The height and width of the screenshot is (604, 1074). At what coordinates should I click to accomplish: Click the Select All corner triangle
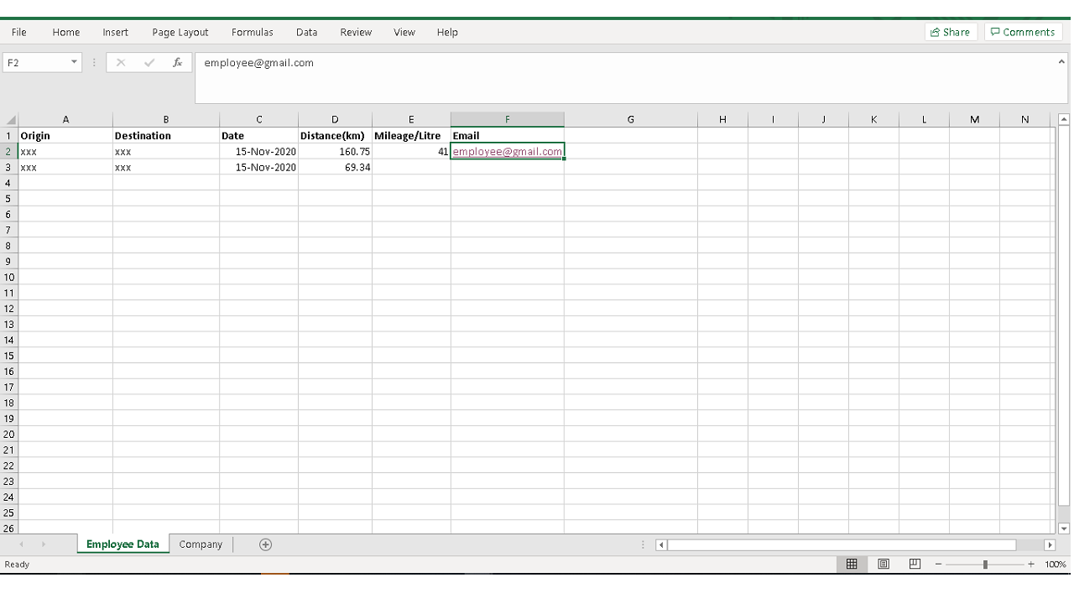point(10,120)
